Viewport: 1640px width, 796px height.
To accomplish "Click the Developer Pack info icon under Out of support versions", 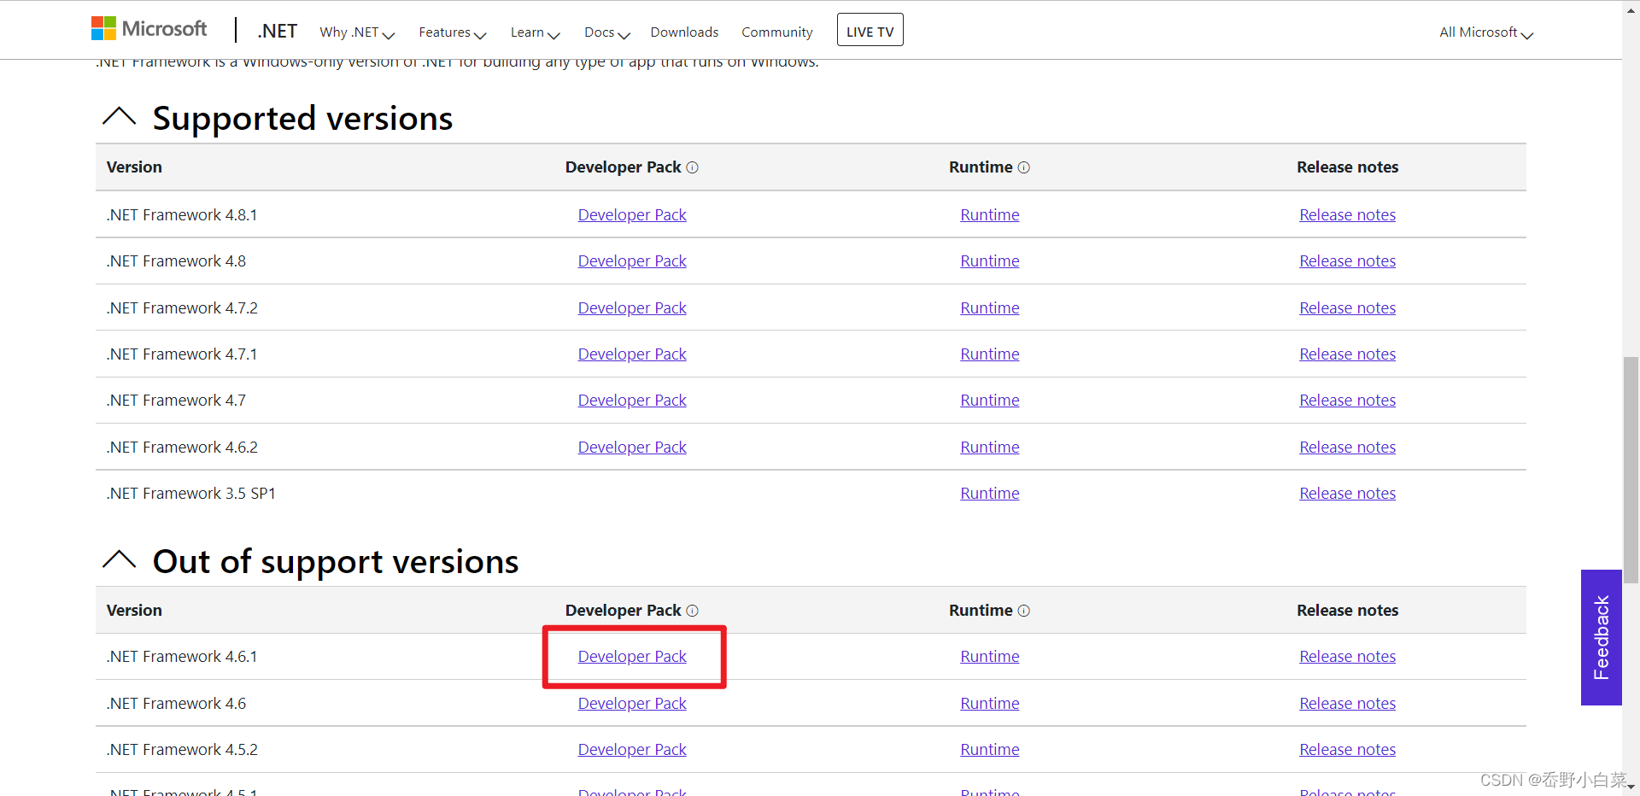I will point(693,611).
